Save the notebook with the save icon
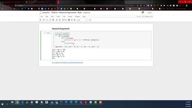The image size is (192, 108). (x=40, y=20)
